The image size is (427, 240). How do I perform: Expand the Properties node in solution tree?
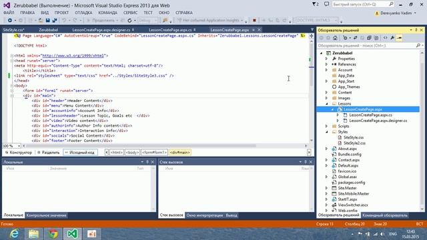pyautogui.click(x=326, y=59)
